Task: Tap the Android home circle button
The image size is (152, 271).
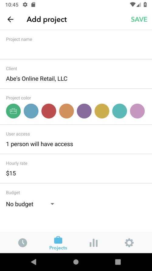Action: [76, 262]
